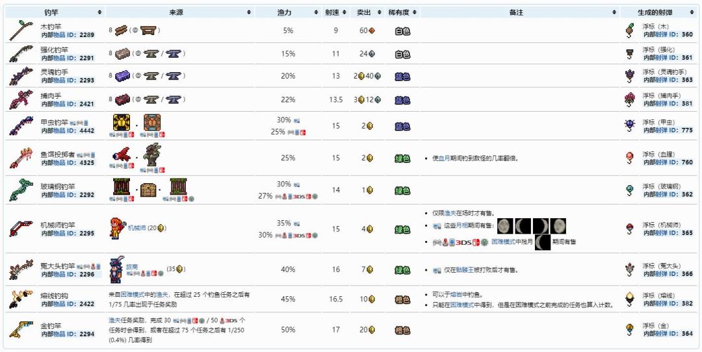The height and width of the screenshot is (352, 702).
Task: Click the 白色 rarity label for 木钓竿
Action: click(x=402, y=31)
